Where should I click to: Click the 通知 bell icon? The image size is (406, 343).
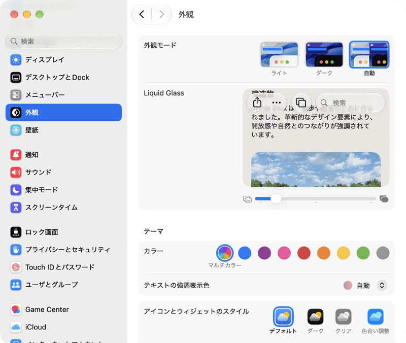pyautogui.click(x=16, y=155)
